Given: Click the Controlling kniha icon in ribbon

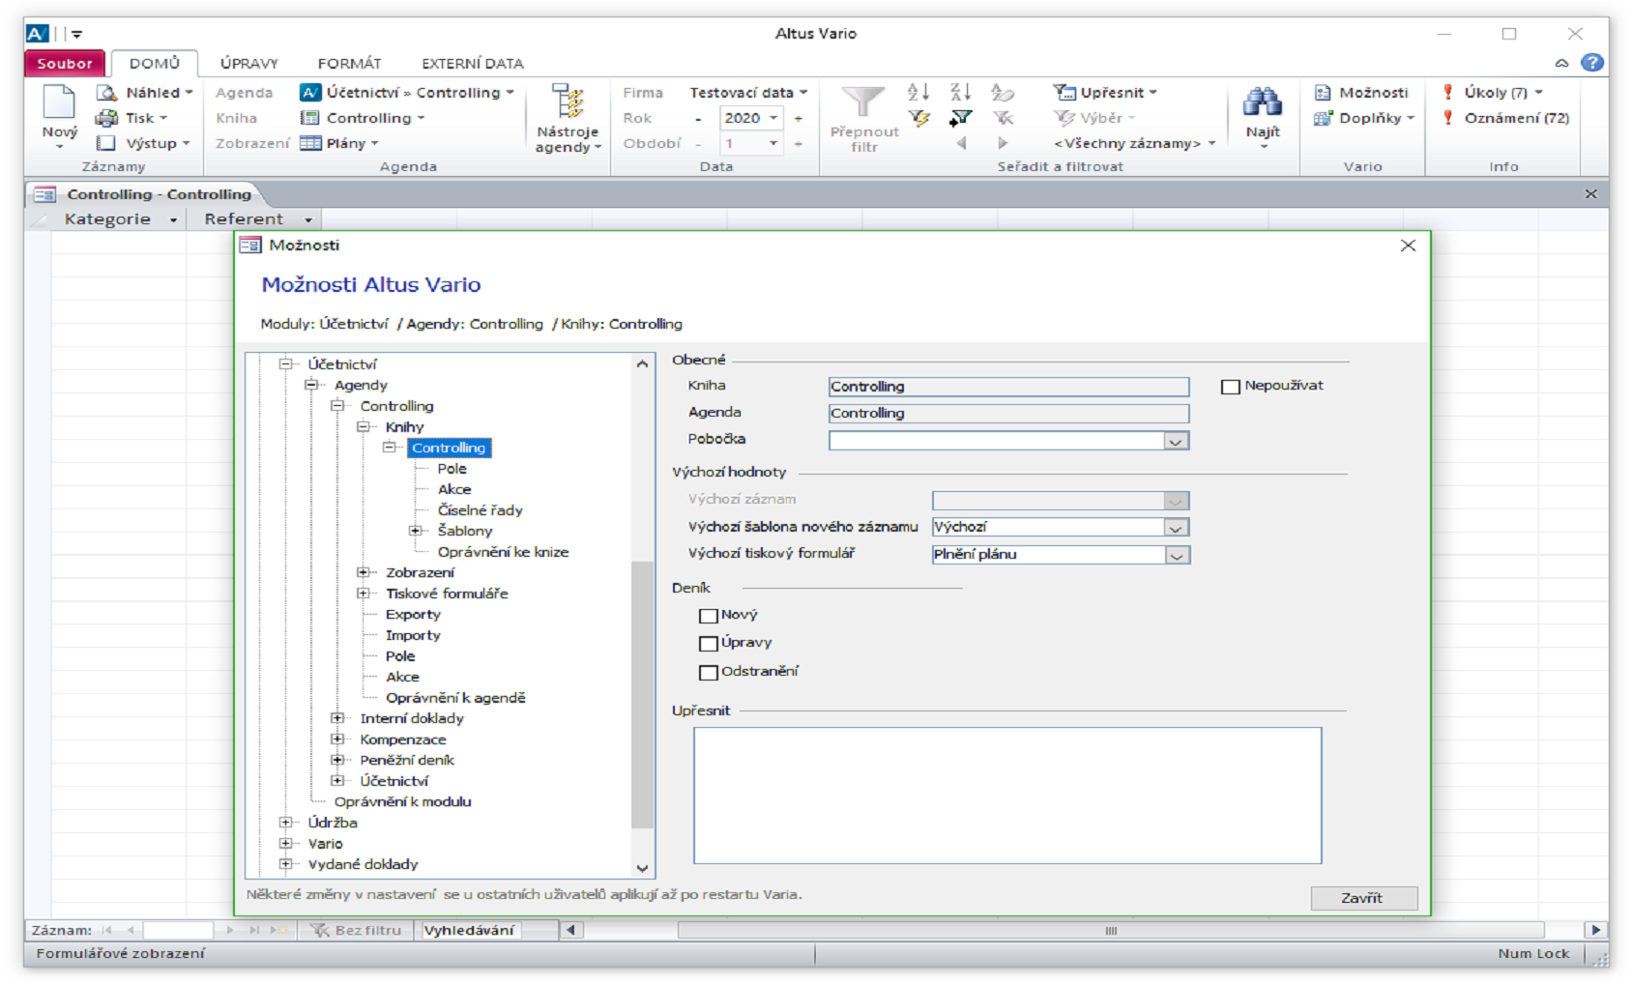Looking at the screenshot, I should click(309, 118).
